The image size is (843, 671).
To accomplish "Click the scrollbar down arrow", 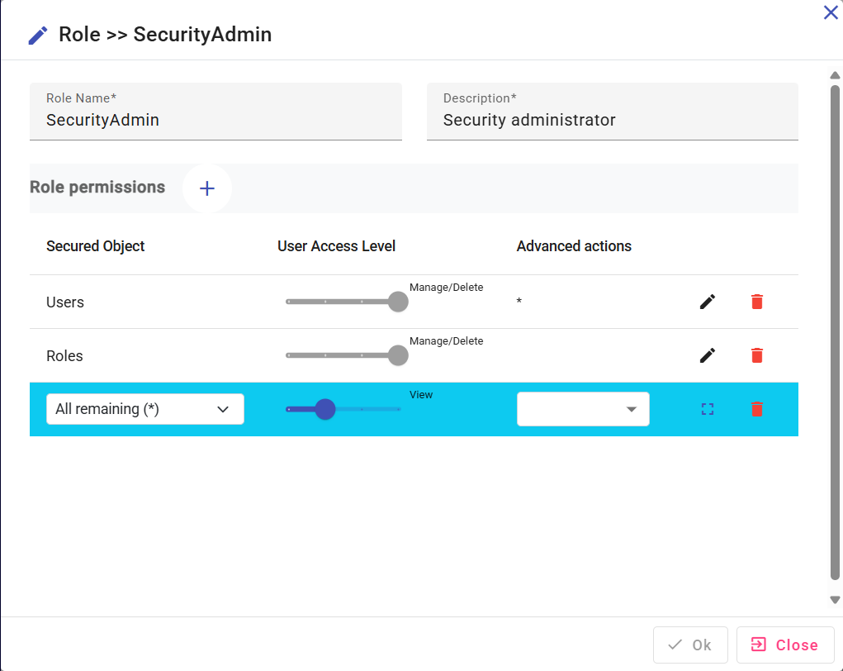I will tap(835, 600).
